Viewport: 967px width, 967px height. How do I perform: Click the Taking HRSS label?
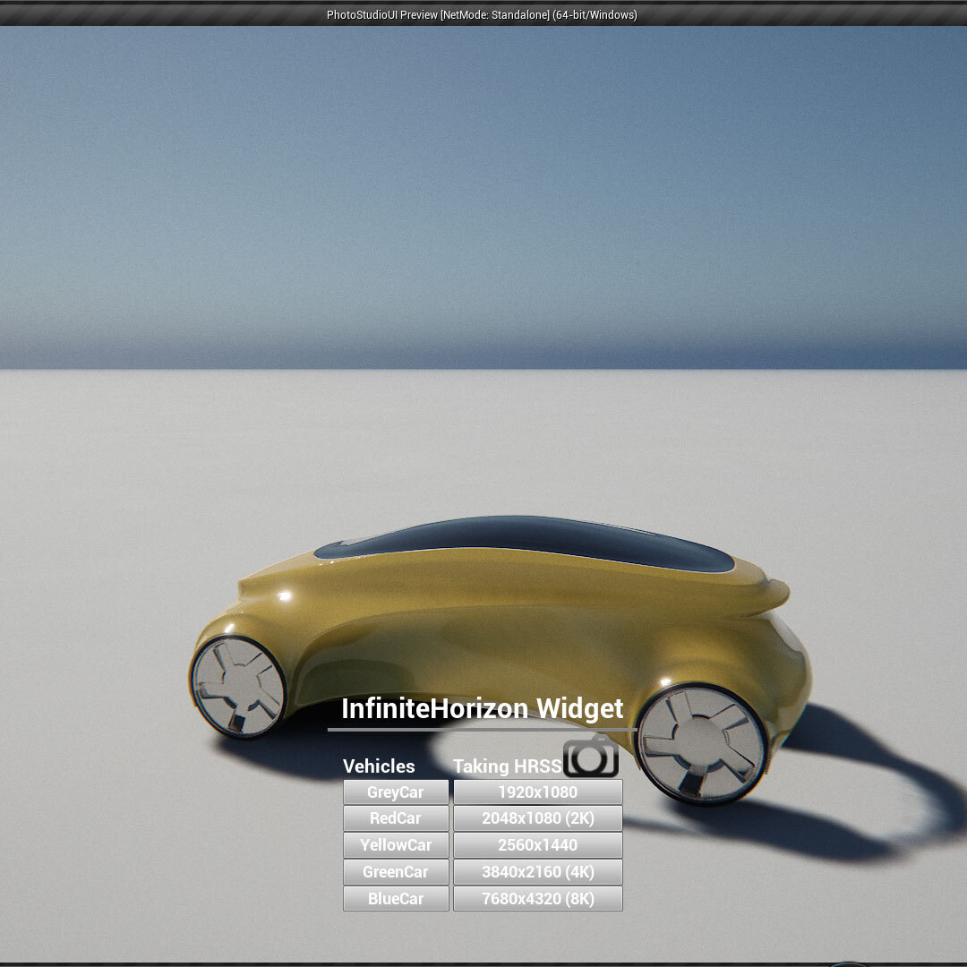click(x=508, y=766)
